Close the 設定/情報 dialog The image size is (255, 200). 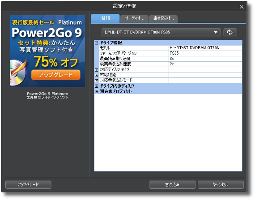[242, 7]
